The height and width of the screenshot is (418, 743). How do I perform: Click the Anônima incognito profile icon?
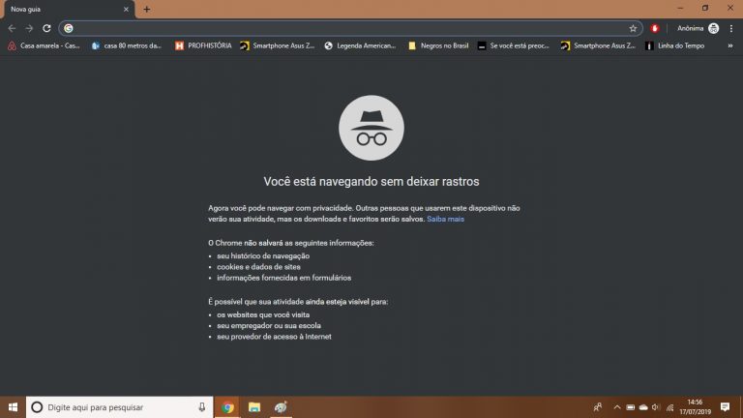point(713,28)
